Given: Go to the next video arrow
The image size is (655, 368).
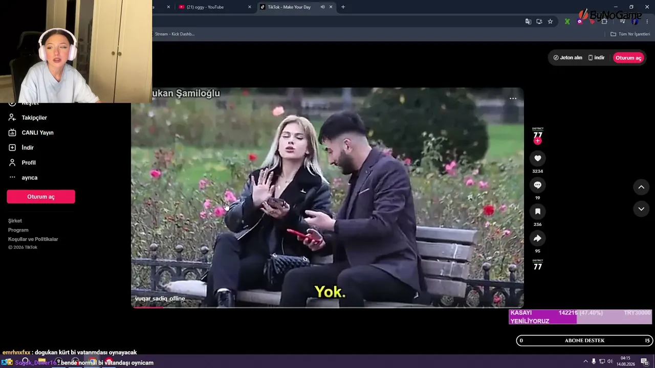Looking at the screenshot, I should tap(641, 209).
